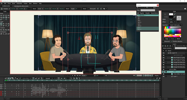The width and height of the screenshot is (187, 100).
Task: Click the Filter input in Actions window
Action: (x=148, y=10)
